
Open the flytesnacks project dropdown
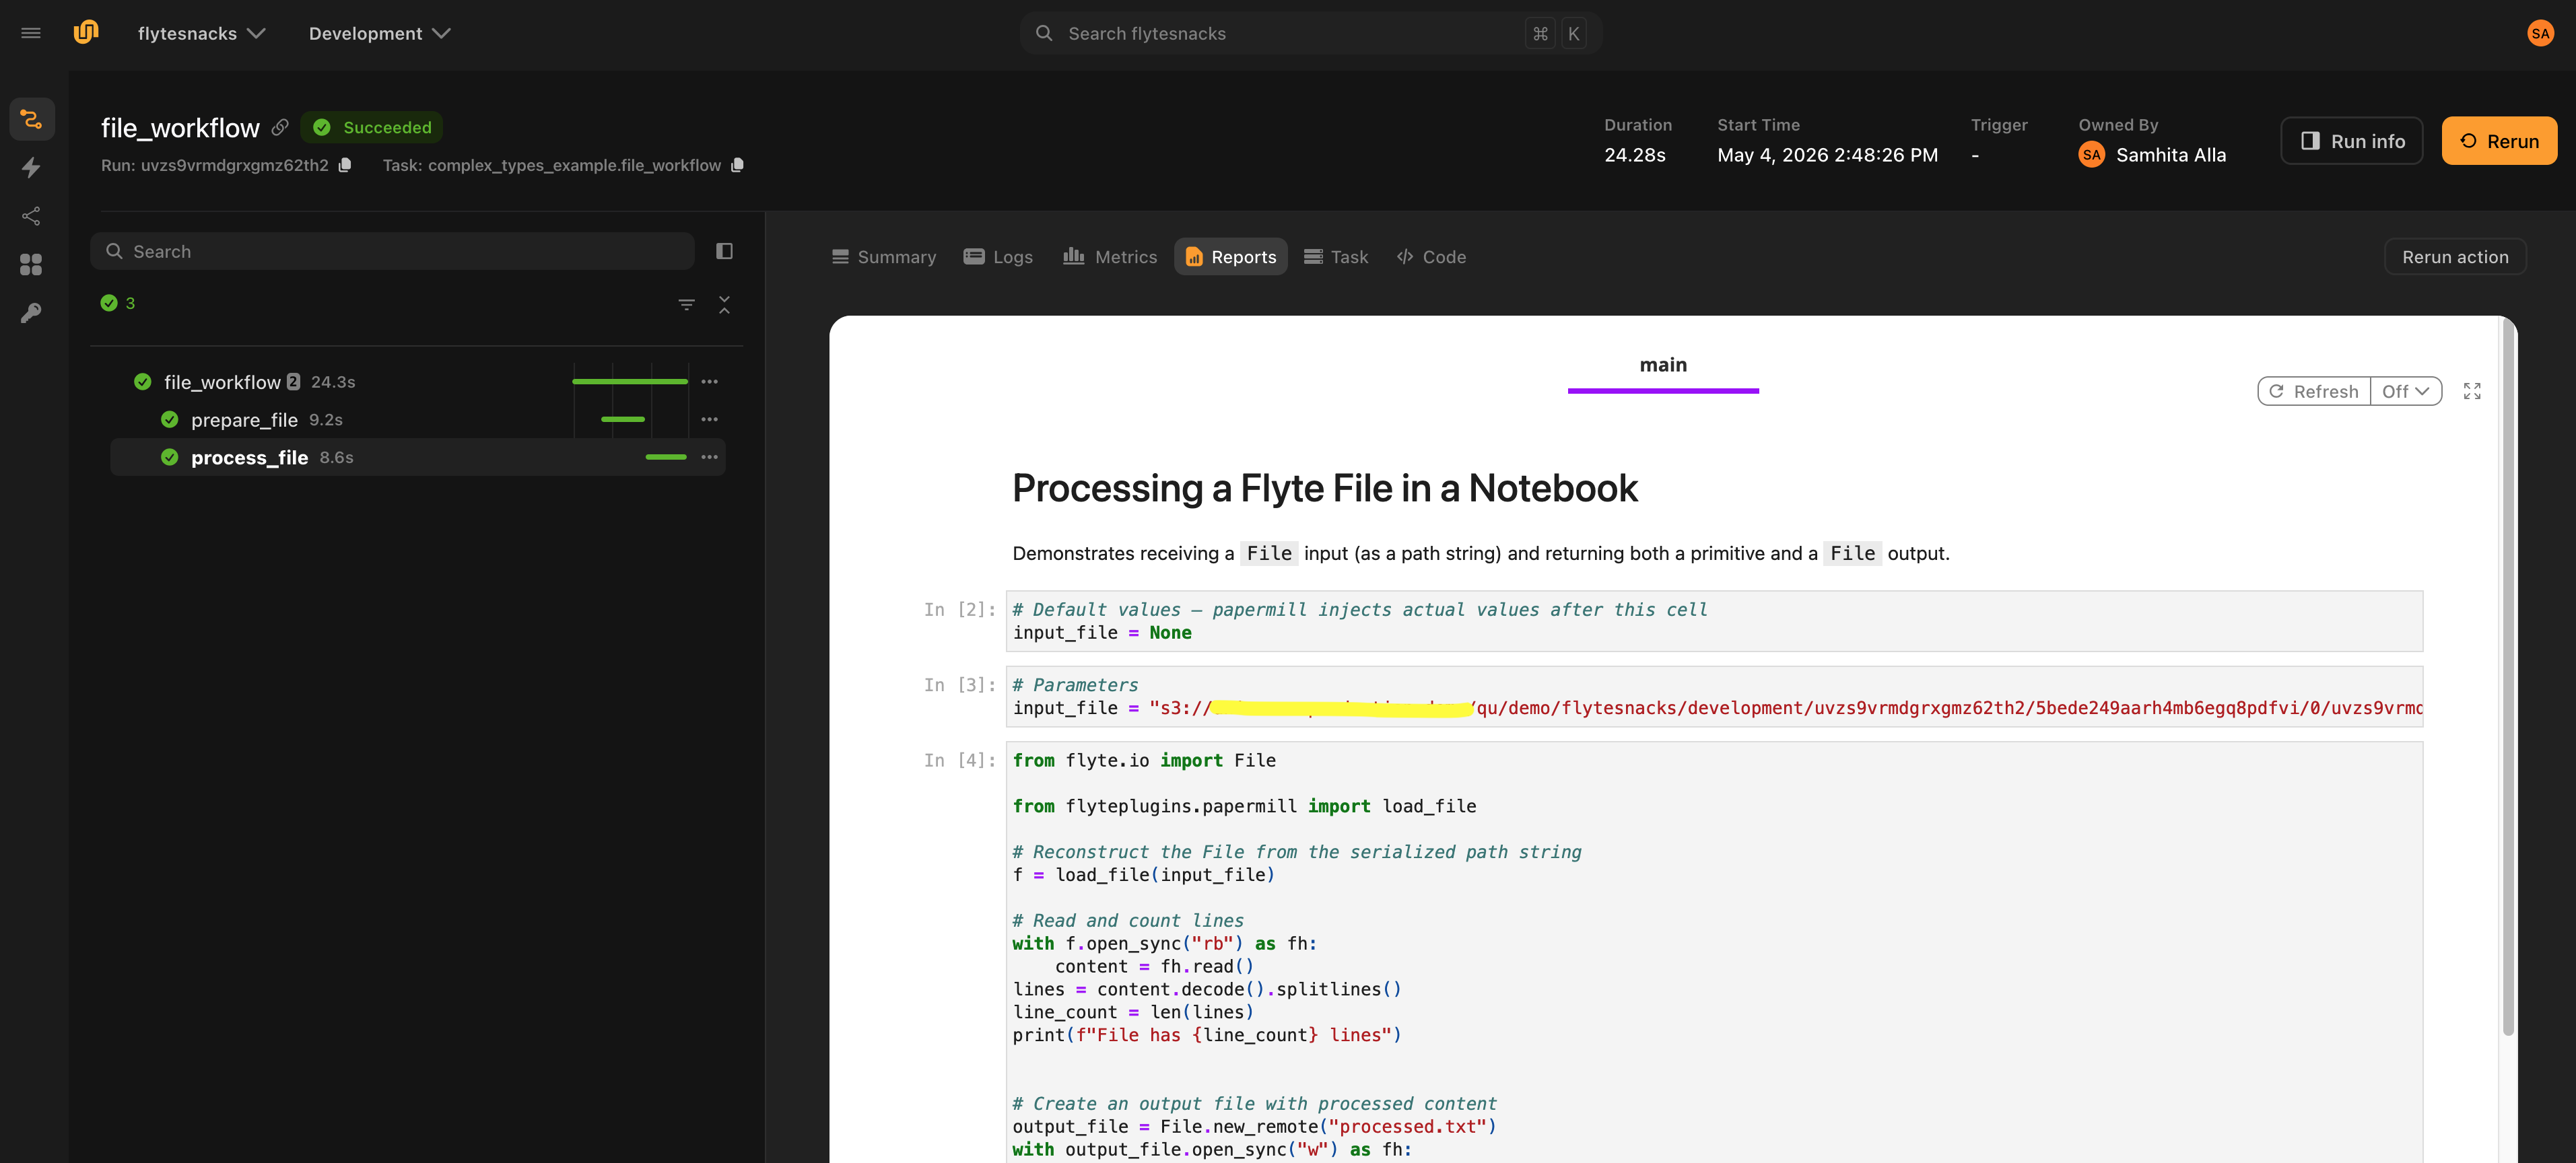click(201, 33)
